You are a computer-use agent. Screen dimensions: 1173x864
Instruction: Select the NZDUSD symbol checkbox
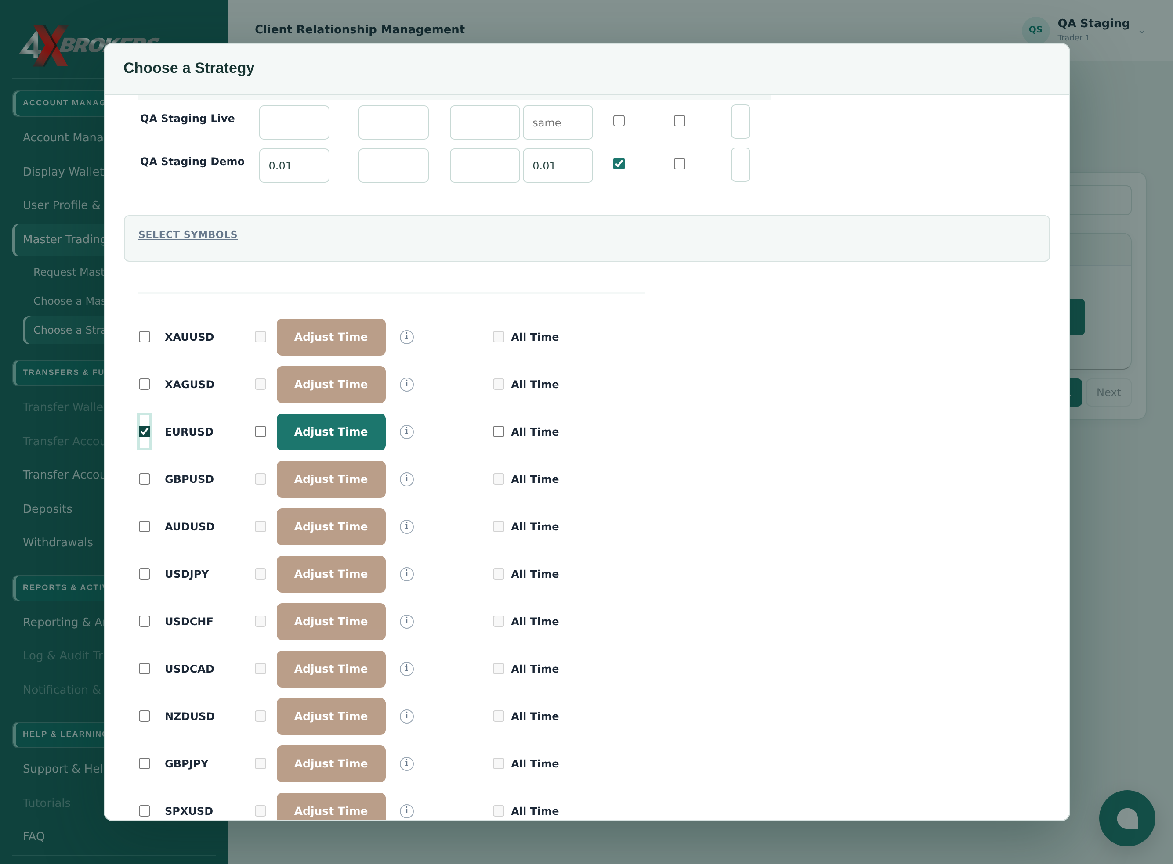pos(145,716)
